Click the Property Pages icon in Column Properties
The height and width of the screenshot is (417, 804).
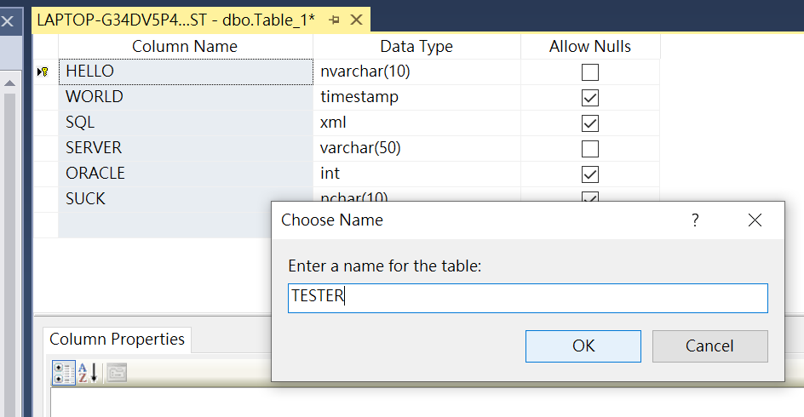pos(117,372)
